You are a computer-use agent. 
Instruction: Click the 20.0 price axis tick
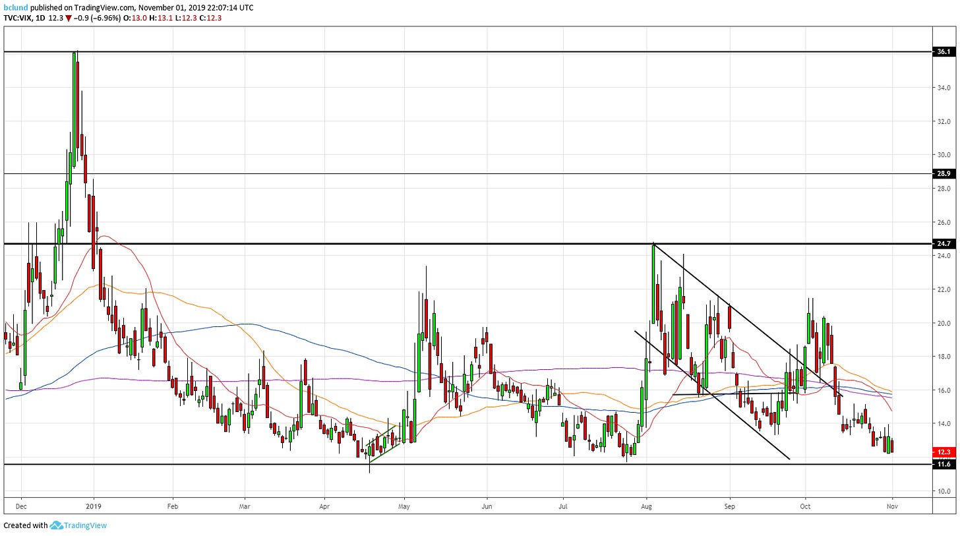[x=943, y=323]
